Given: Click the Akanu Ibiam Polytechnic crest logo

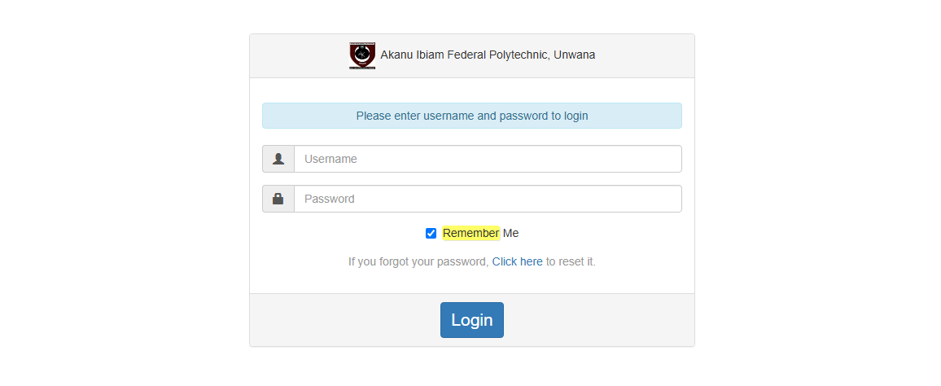Looking at the screenshot, I should coord(362,55).
